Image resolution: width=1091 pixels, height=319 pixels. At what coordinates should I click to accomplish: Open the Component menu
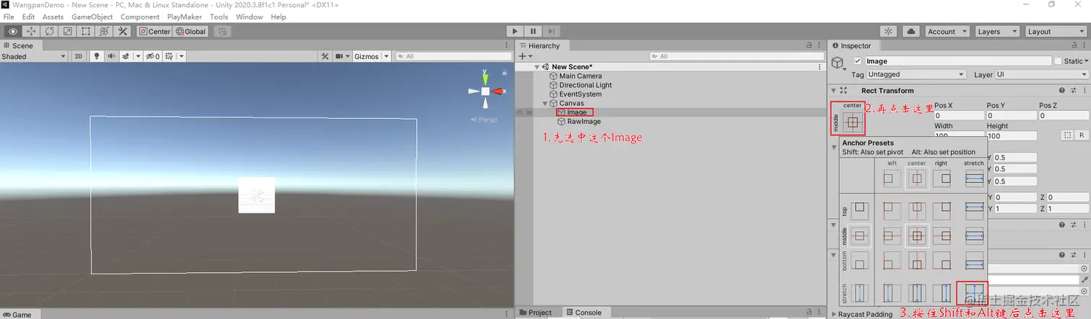[140, 17]
